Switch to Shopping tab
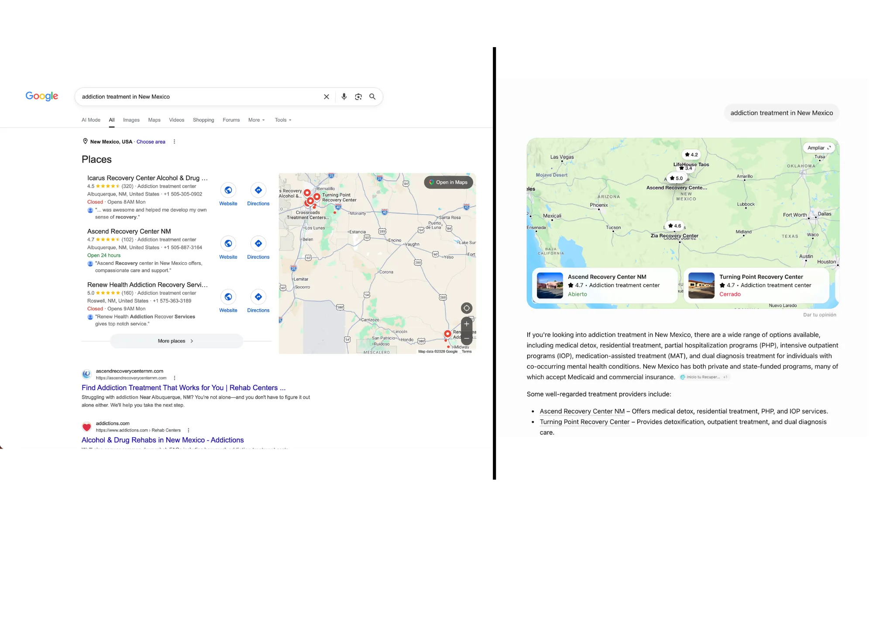This screenshot has width=873, height=617. point(203,120)
